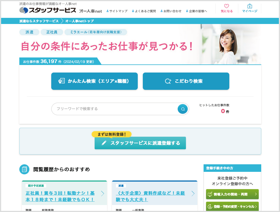The width and height of the screenshot is (280, 212).
Task: Click the 派遣 tag on second card
Action: (x=121, y=186)
